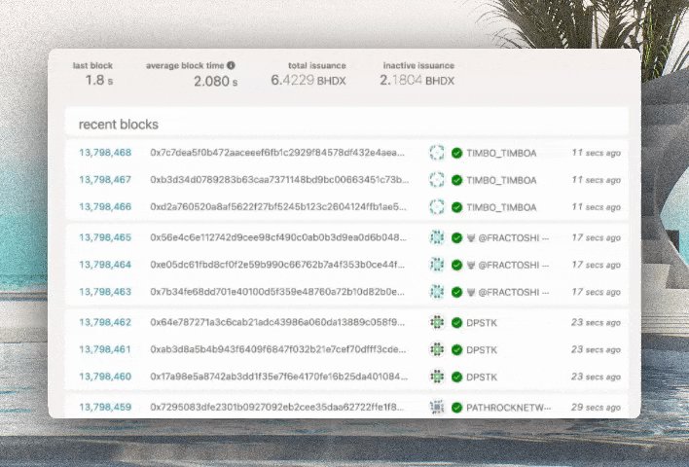Click validator identicon in block 13,798,462 row
The image size is (689, 467).
437,322
